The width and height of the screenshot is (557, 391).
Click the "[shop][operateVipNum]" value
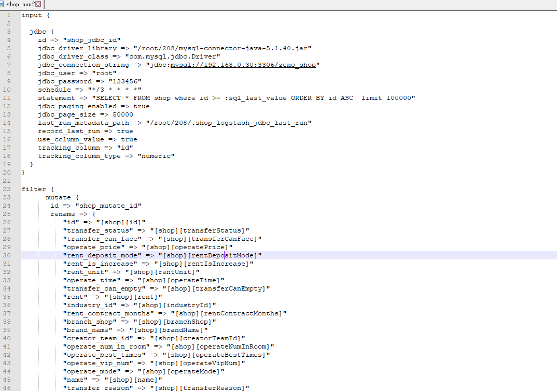[198, 364]
